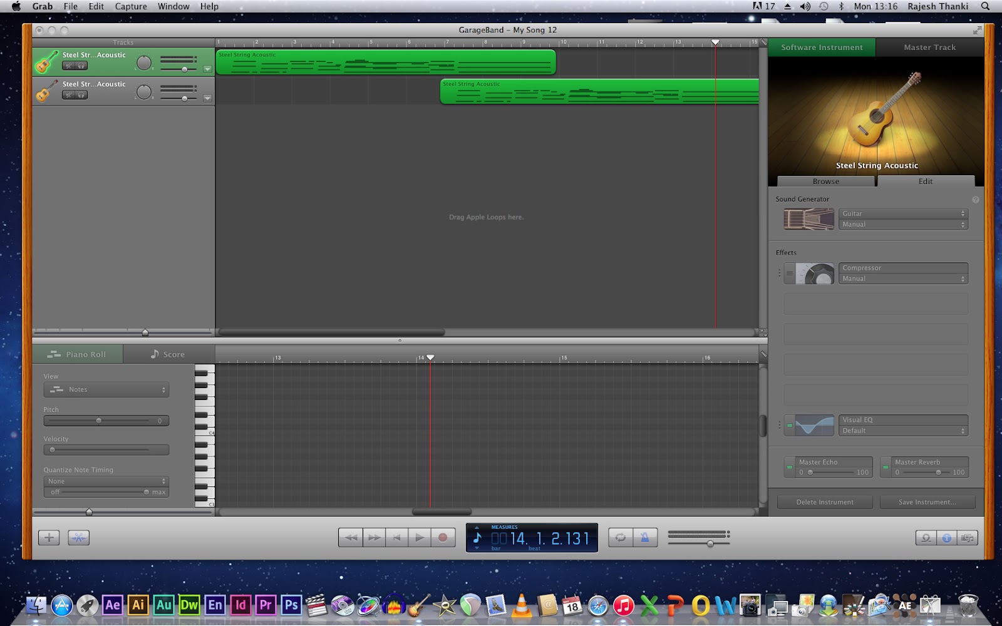Open iTunes from the Dock
This screenshot has height=626, width=1002.
coord(623,605)
